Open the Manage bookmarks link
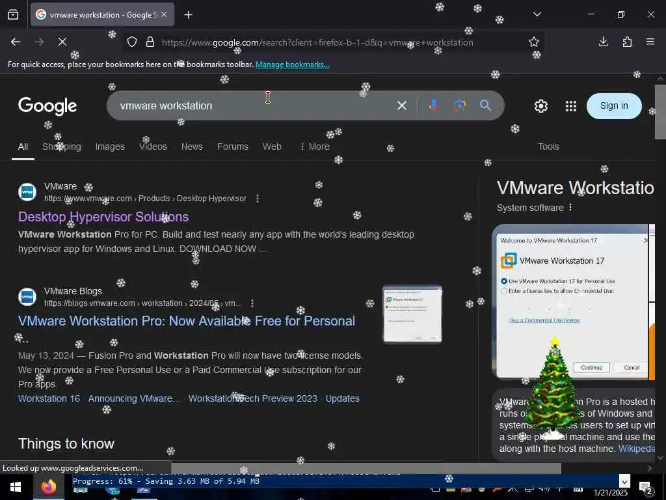This screenshot has height=500, width=666. 292,64
